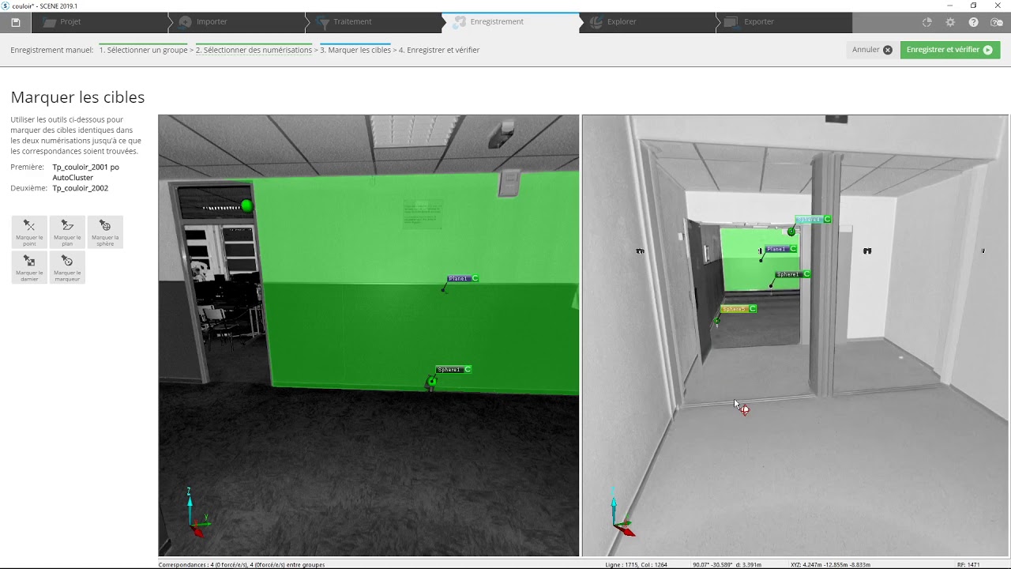Click the Plane1 label in right view
The height and width of the screenshot is (569, 1011).
(x=781, y=249)
